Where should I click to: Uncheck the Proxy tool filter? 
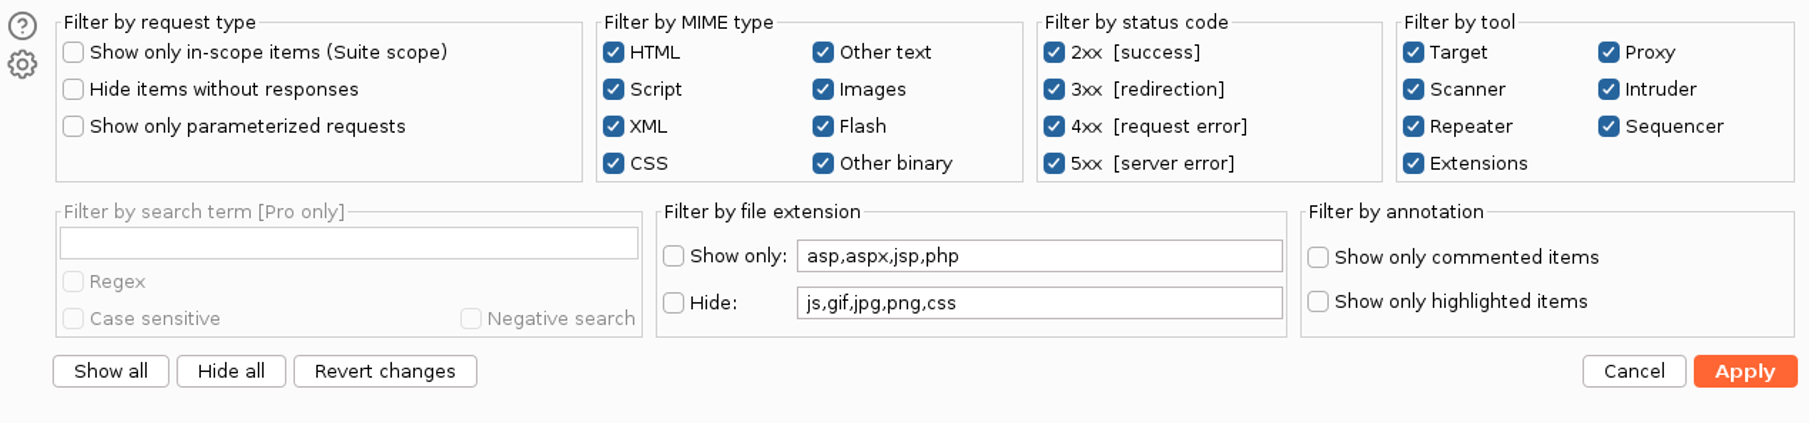(x=1608, y=53)
